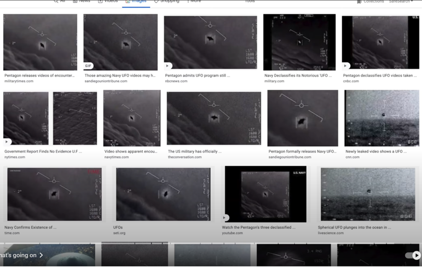422x267 pixels.
Task: Click the "what's going on" overlay label
Action: 18,255
